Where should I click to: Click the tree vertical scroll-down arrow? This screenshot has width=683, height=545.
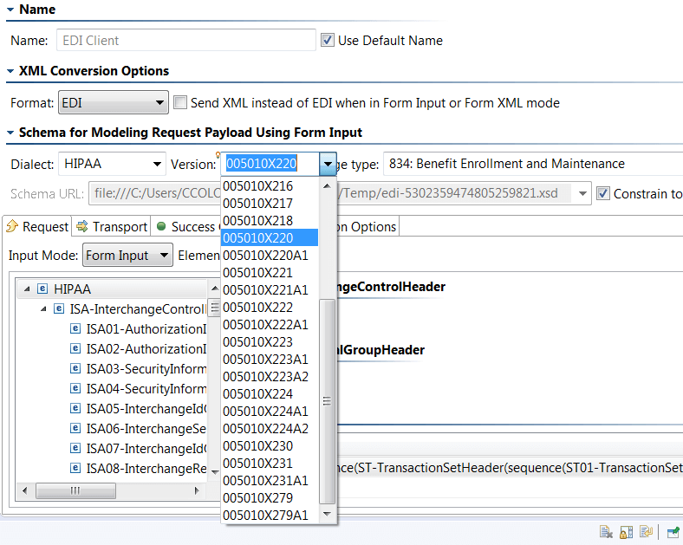click(x=215, y=471)
